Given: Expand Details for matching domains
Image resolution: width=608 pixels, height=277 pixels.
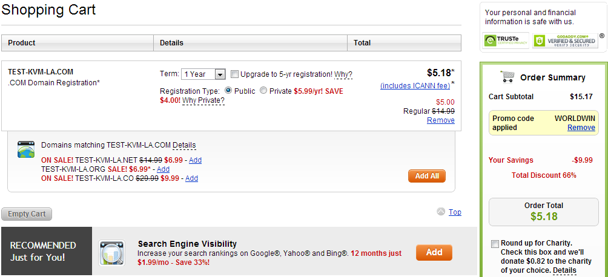Looking at the screenshot, I should coord(184,145).
